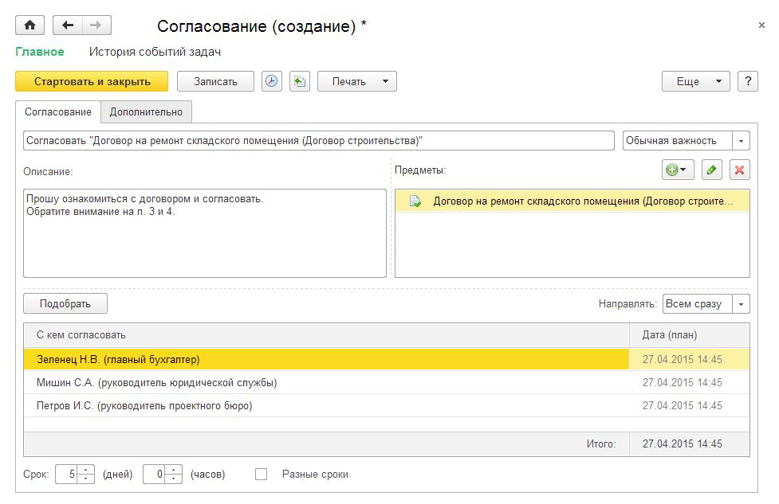Click date cell in Петров И.С. row
The width and height of the screenshot is (779, 504).
(x=690, y=406)
